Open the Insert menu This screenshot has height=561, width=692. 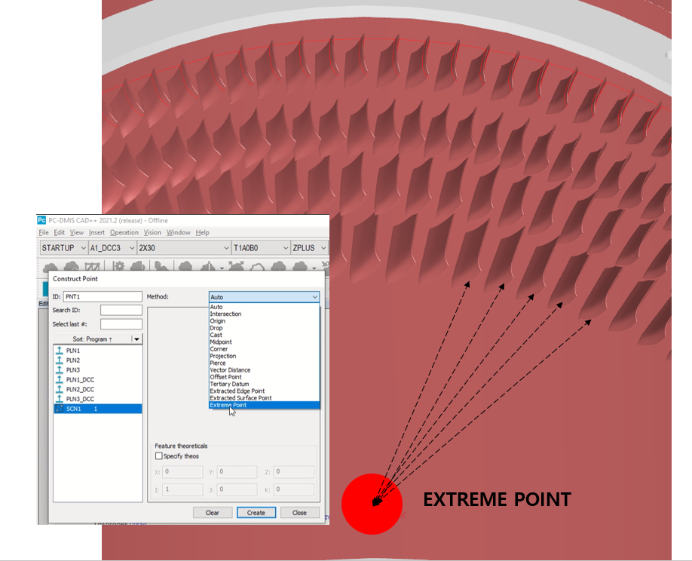[96, 232]
